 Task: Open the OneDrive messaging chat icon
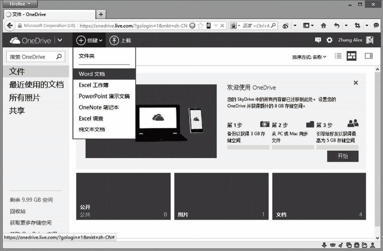[x=318, y=40]
